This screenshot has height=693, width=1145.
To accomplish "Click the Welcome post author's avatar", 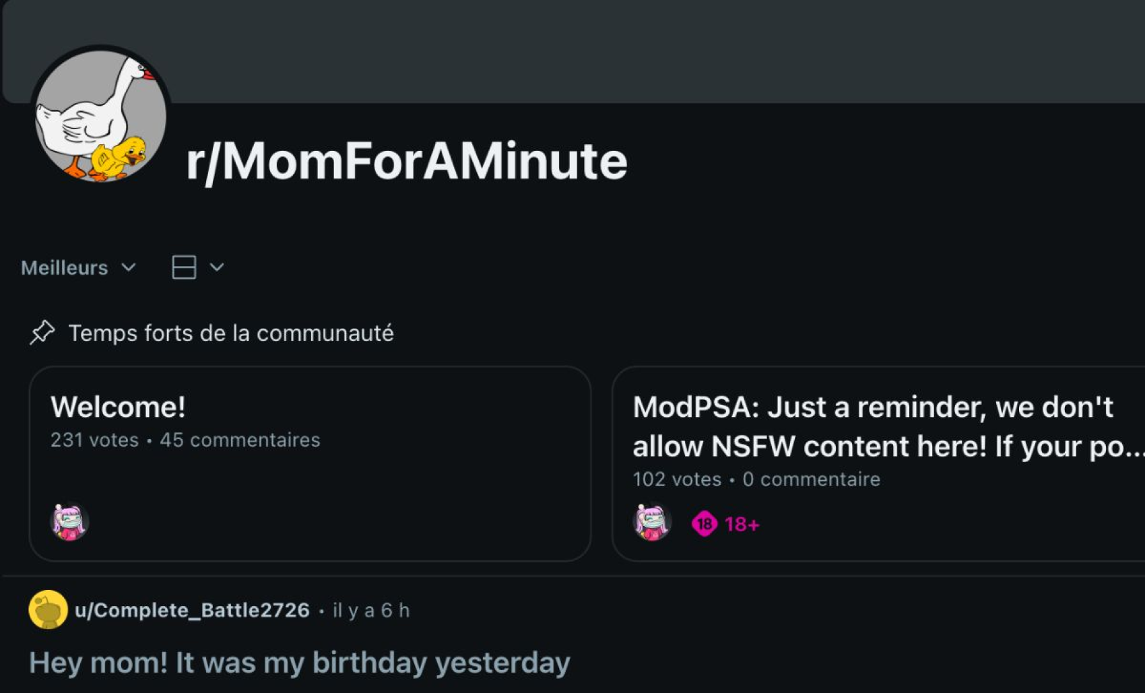I will [x=69, y=522].
